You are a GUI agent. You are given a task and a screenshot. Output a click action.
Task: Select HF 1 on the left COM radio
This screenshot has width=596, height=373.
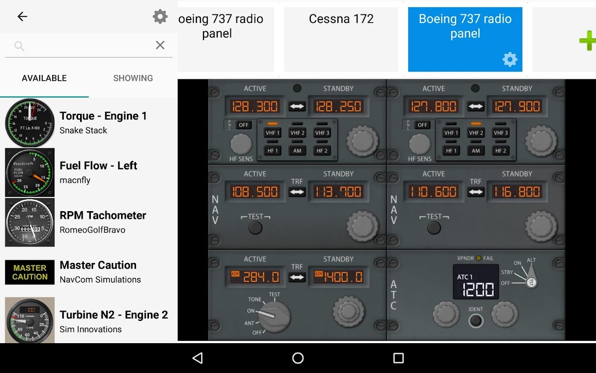pyautogui.click(x=272, y=151)
